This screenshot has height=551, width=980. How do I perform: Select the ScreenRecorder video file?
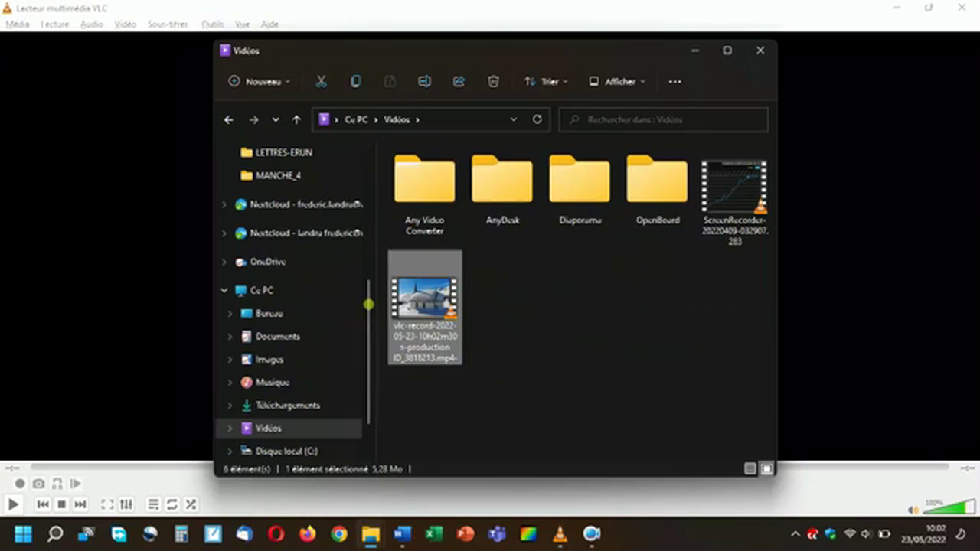[x=734, y=203]
